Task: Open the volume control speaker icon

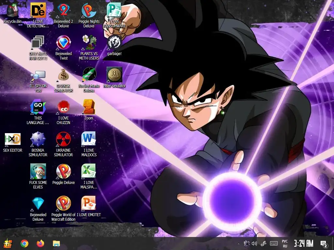Action: coord(254,243)
